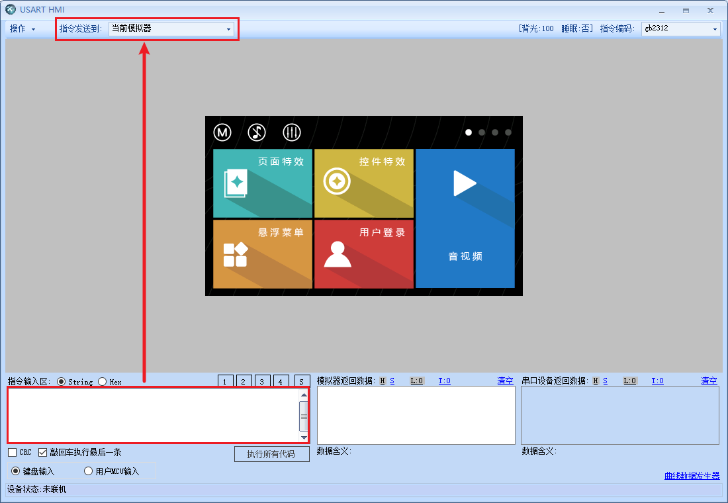The width and height of the screenshot is (728, 503).
Task: Open the tuner/filter icon on the simulator
Action: [x=291, y=132]
